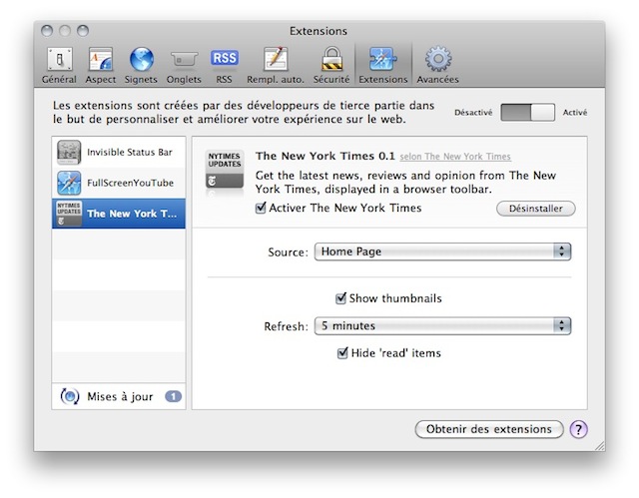
Task: Open the Signets globe icon pane
Action: (141, 60)
